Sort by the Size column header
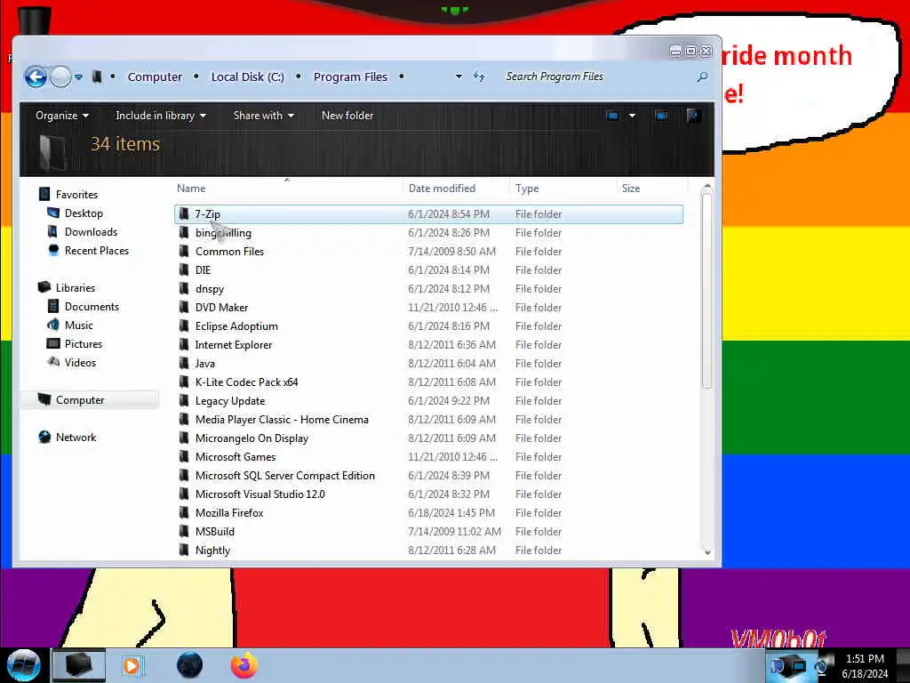 [631, 189]
